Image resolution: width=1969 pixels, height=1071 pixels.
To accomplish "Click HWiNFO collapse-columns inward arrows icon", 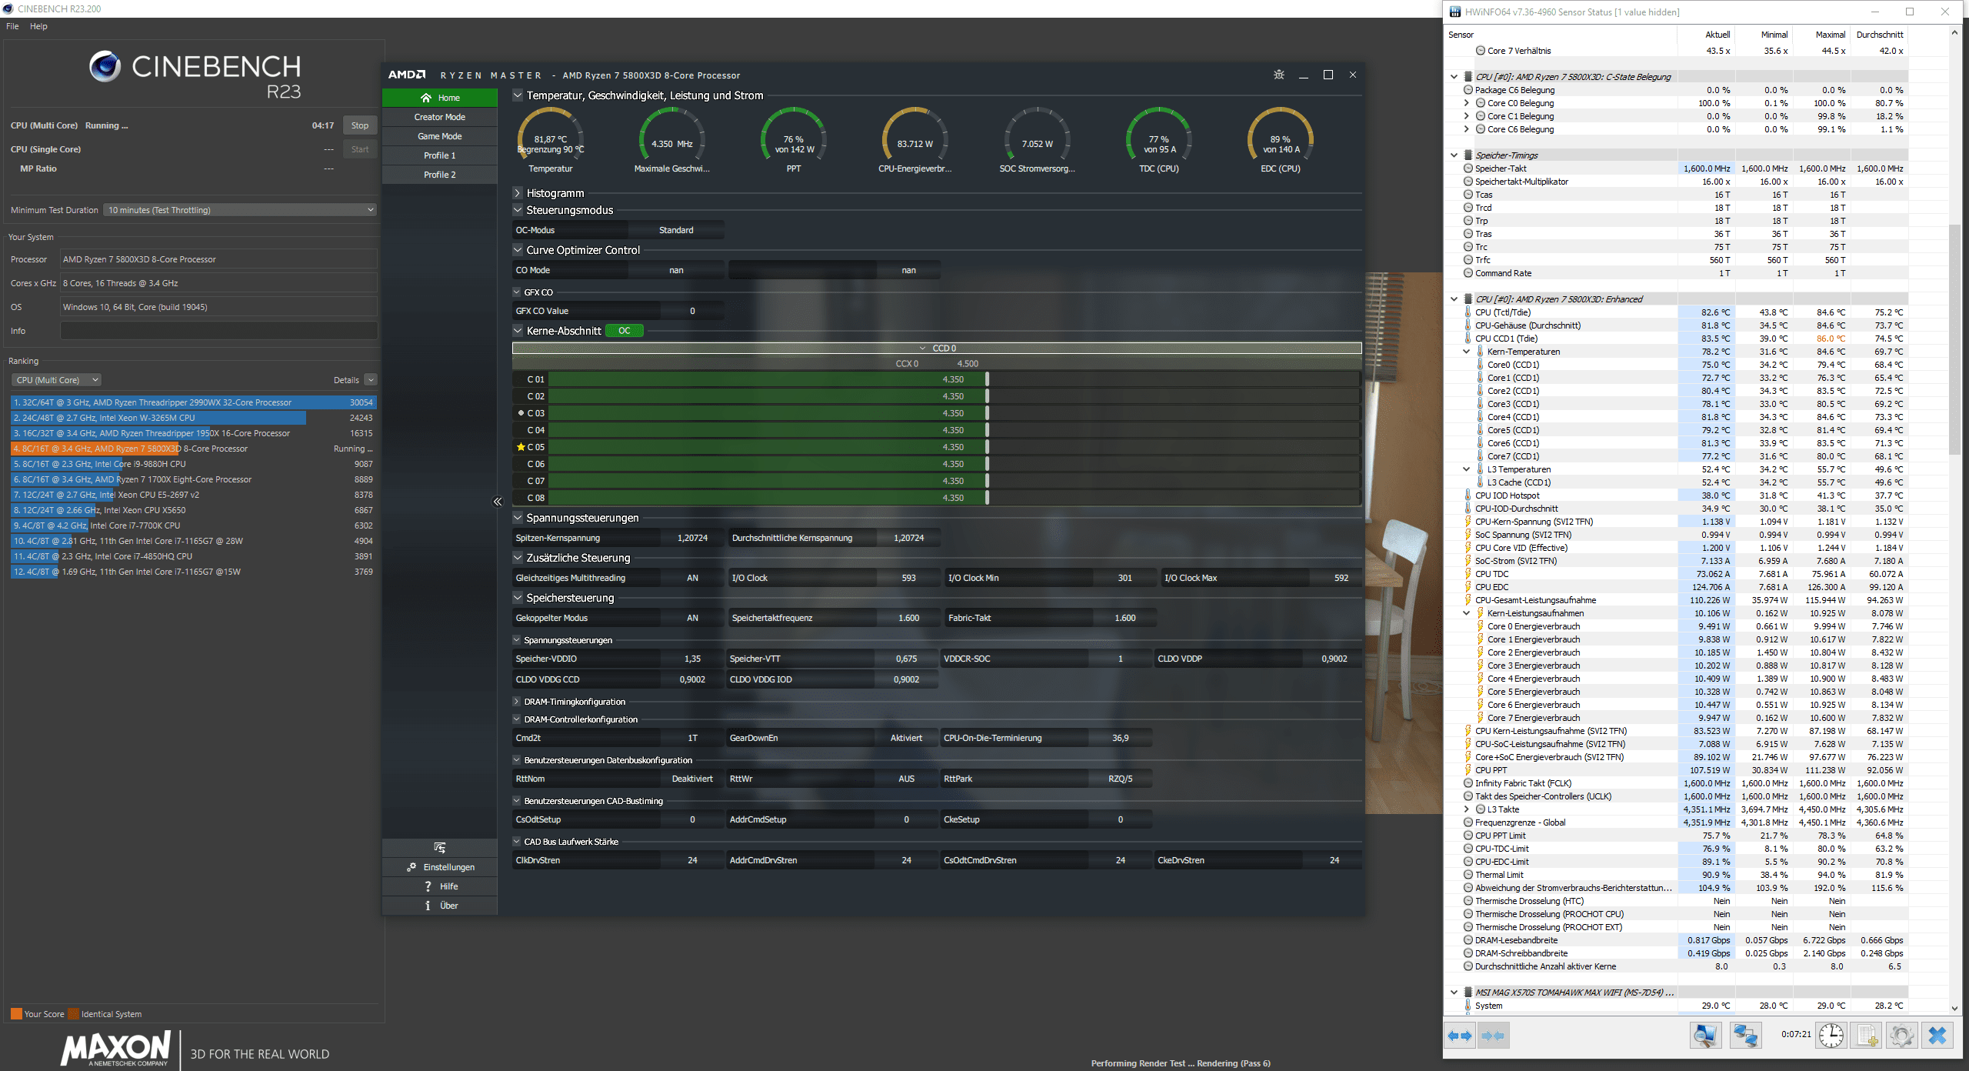I will (1493, 1036).
